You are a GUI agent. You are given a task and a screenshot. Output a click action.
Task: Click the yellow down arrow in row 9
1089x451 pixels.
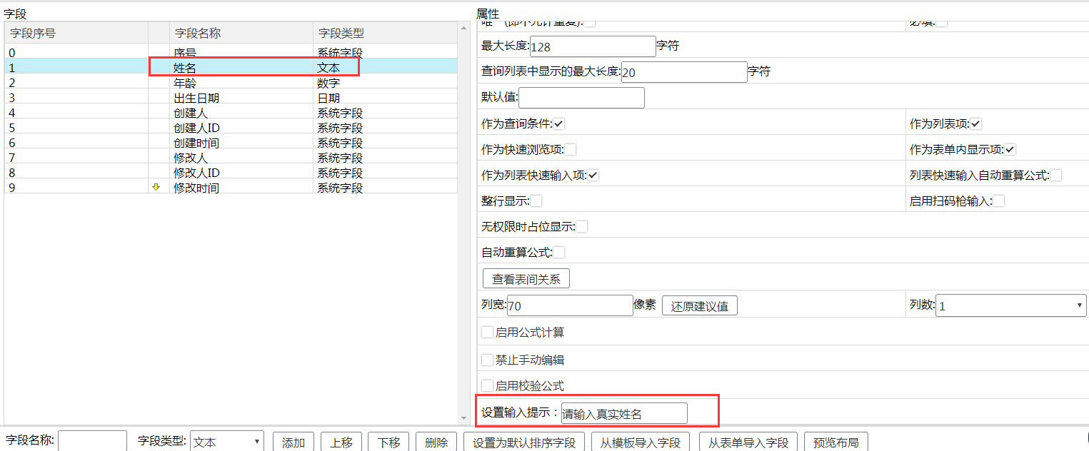[156, 187]
